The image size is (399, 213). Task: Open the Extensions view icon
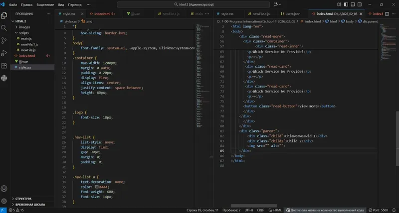(4, 66)
